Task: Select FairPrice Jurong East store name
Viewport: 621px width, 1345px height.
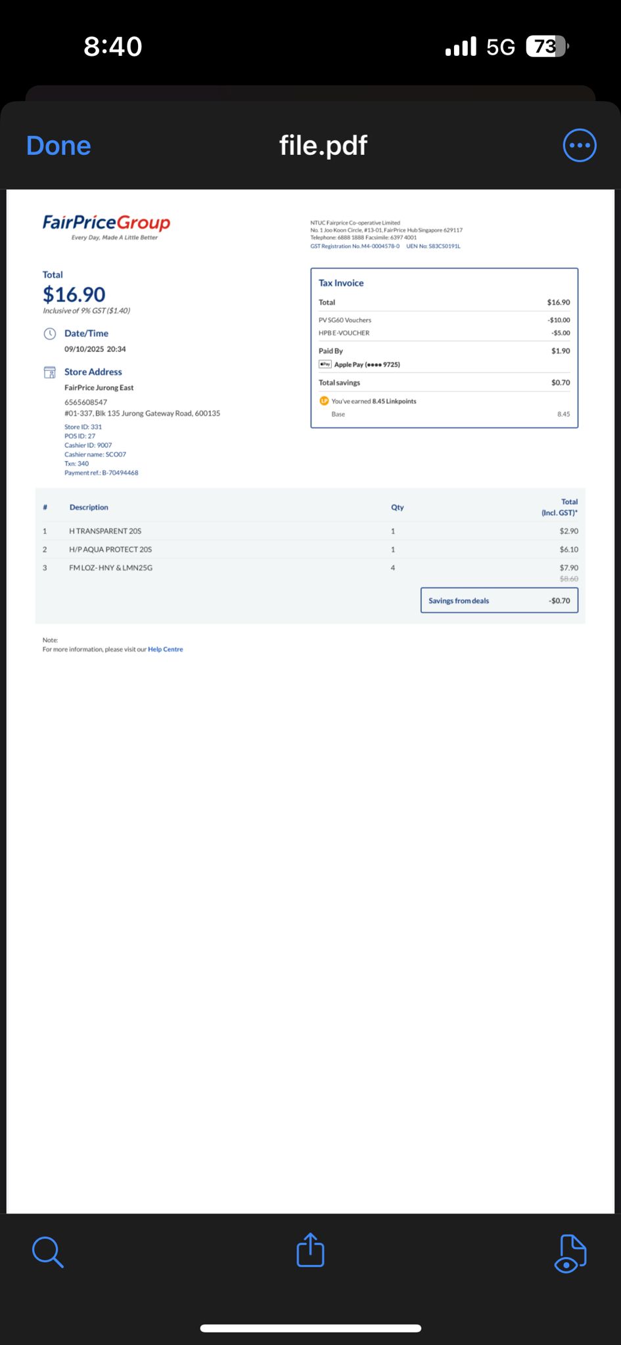Action: click(99, 387)
